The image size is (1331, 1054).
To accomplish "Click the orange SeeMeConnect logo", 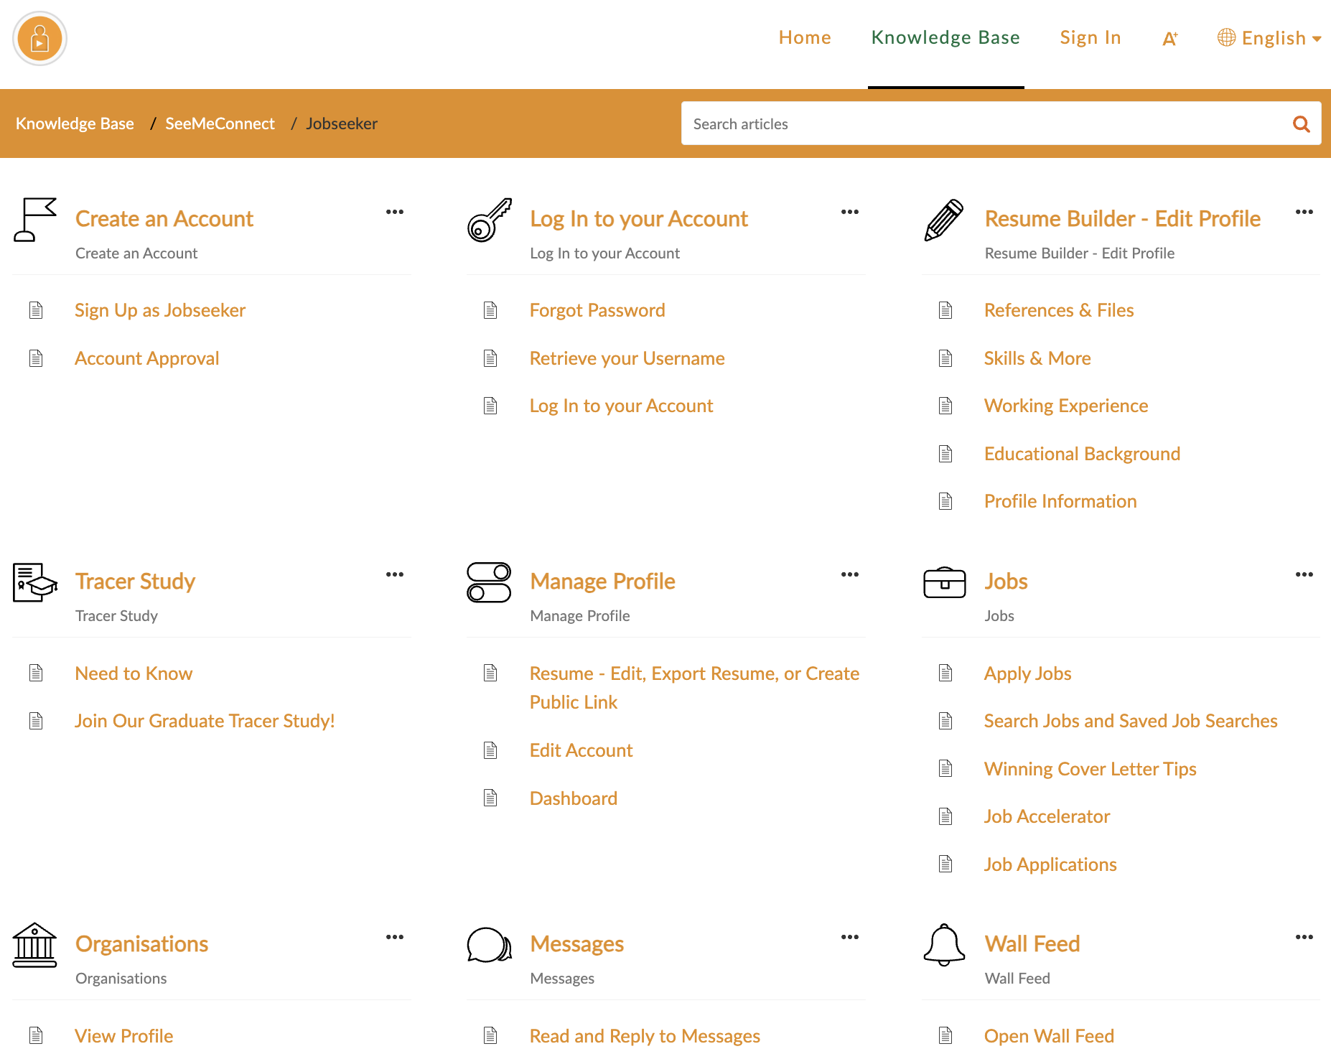I will 40,39.
